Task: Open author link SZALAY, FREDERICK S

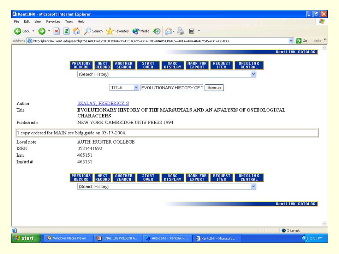Action: [103, 103]
